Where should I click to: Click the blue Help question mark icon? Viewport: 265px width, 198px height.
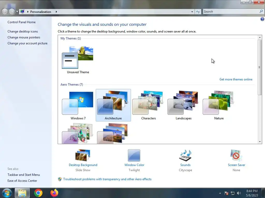tap(262, 19)
